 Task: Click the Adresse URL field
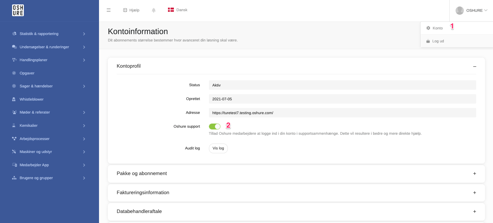342,113
